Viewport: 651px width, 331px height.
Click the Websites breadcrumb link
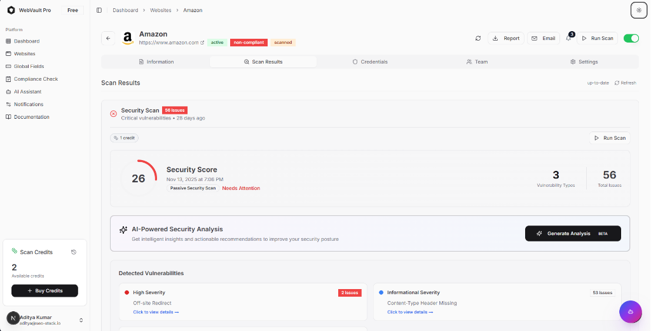pos(160,10)
